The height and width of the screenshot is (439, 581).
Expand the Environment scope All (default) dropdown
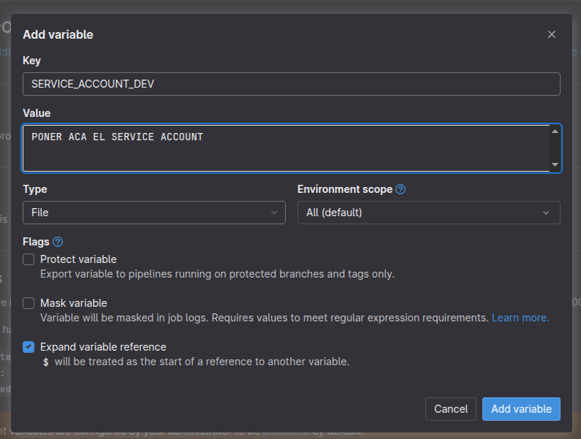pyautogui.click(x=428, y=213)
